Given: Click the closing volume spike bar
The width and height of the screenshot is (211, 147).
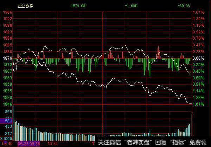Looking at the screenshot, I should 192,125.
